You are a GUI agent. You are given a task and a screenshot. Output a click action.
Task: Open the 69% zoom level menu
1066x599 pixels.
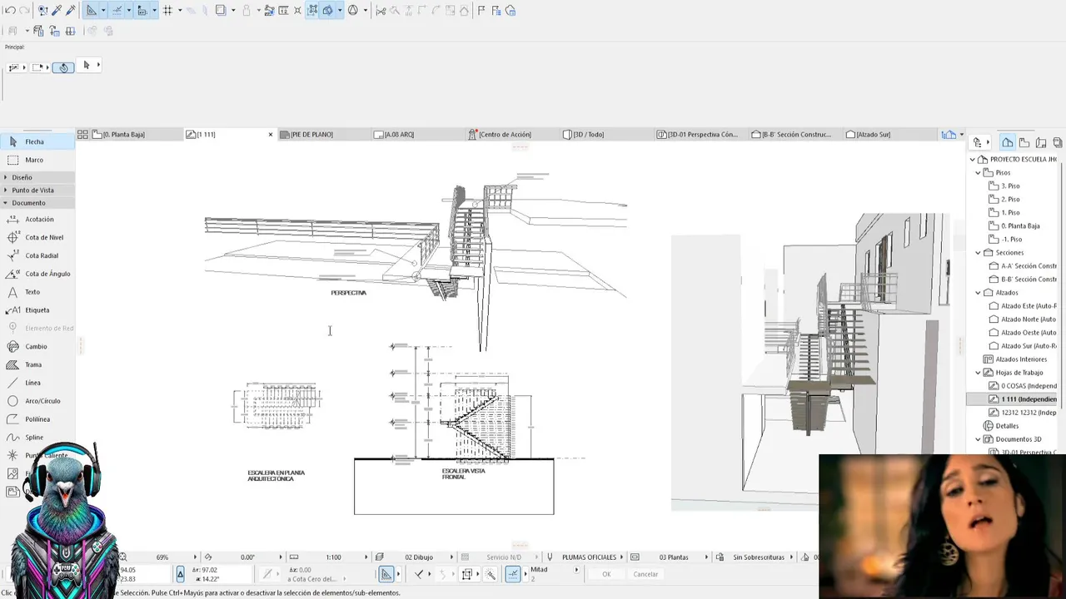163,557
